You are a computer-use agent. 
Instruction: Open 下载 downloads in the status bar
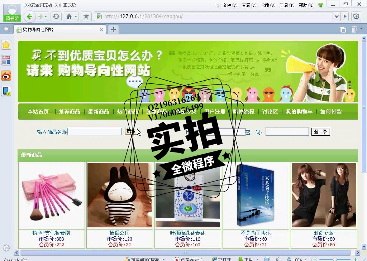click(246, 259)
